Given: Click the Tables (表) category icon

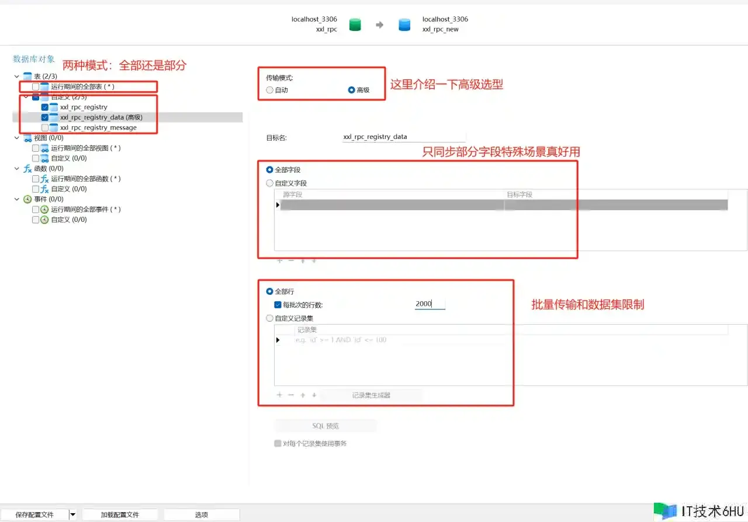Looking at the screenshot, I should [x=27, y=76].
